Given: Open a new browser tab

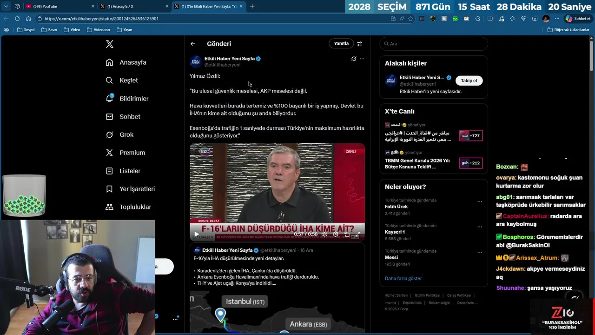Looking at the screenshot, I should point(252,6).
